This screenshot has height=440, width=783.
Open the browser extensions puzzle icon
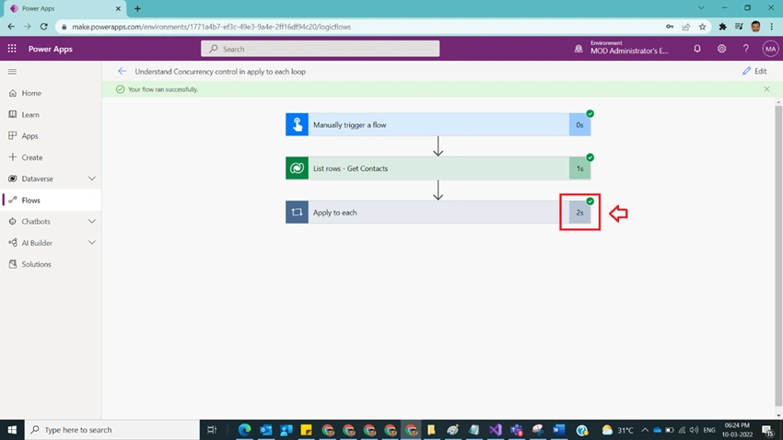tap(722, 27)
